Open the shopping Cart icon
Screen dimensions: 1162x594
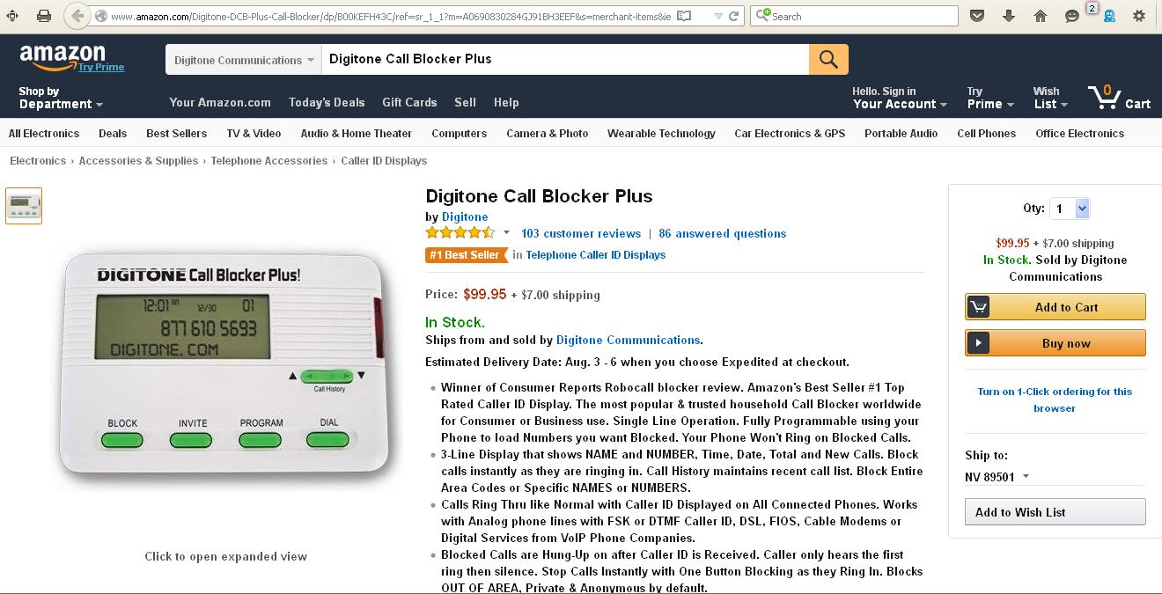(1119, 97)
